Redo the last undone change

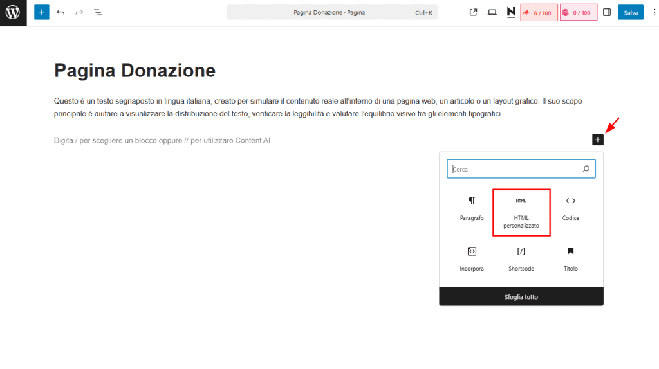79,13
